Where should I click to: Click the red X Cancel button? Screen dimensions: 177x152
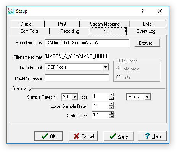click(84, 136)
